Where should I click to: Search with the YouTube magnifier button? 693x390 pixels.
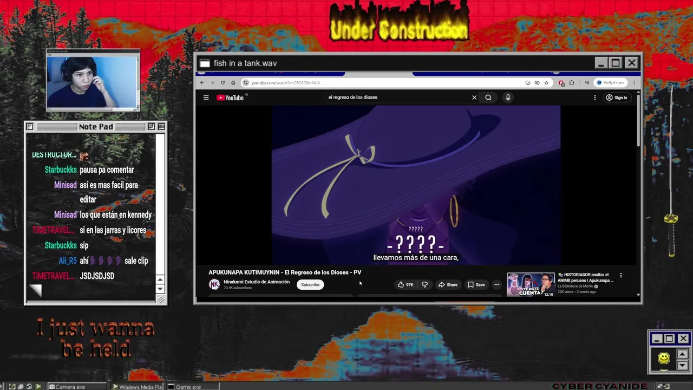point(488,97)
